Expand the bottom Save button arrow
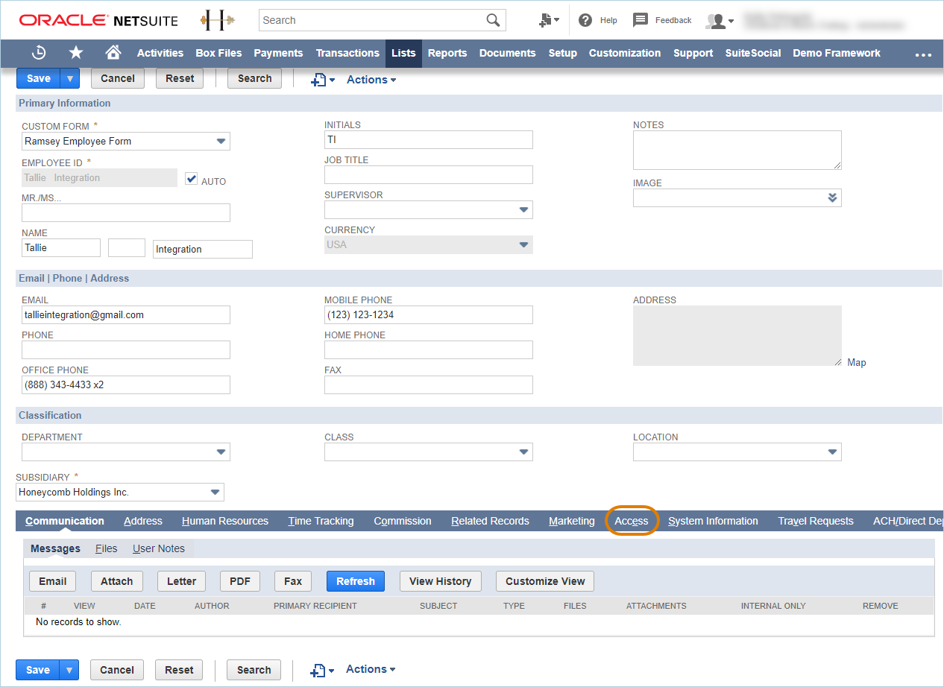The image size is (944, 687). point(69,670)
